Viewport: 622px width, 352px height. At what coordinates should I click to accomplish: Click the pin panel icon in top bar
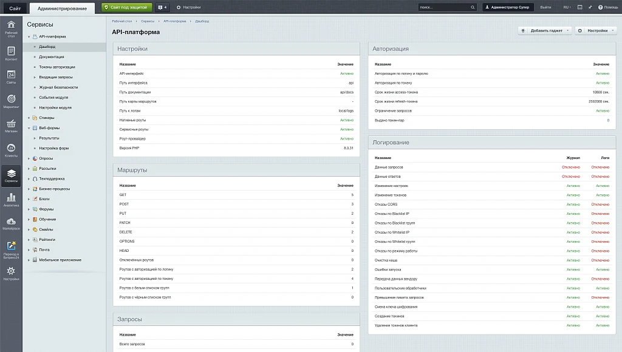[590, 7]
